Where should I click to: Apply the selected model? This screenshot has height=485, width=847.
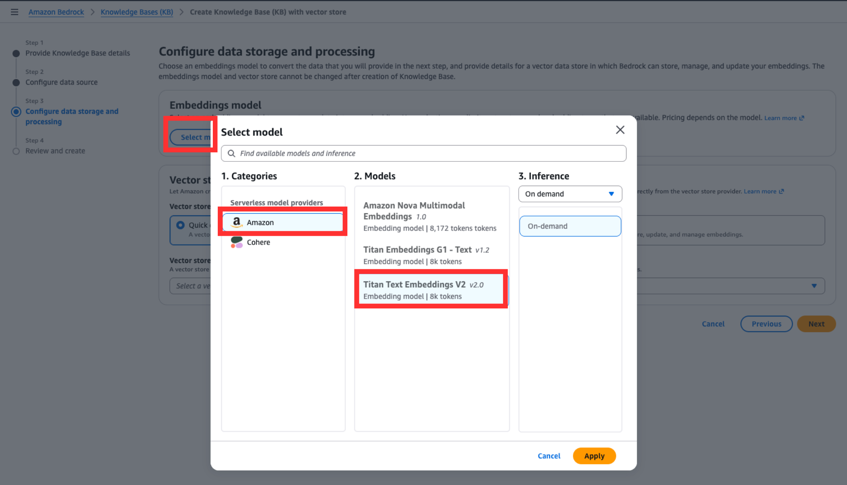[594, 456]
